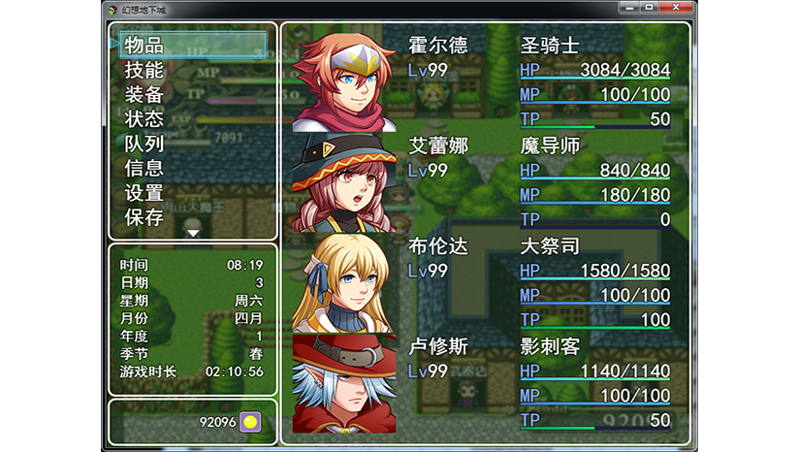This screenshot has width=799, height=452.
Task: Select 保存 to save the game
Action: (x=144, y=217)
